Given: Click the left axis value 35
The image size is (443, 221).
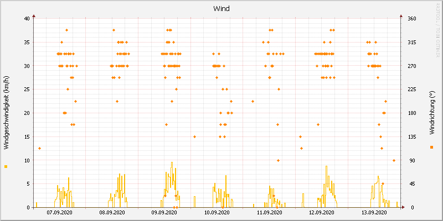Looking at the screenshot, I should point(27,43).
